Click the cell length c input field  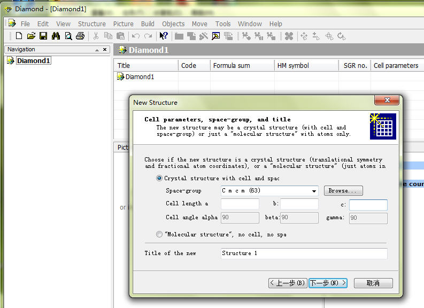pyautogui.click(x=368, y=205)
